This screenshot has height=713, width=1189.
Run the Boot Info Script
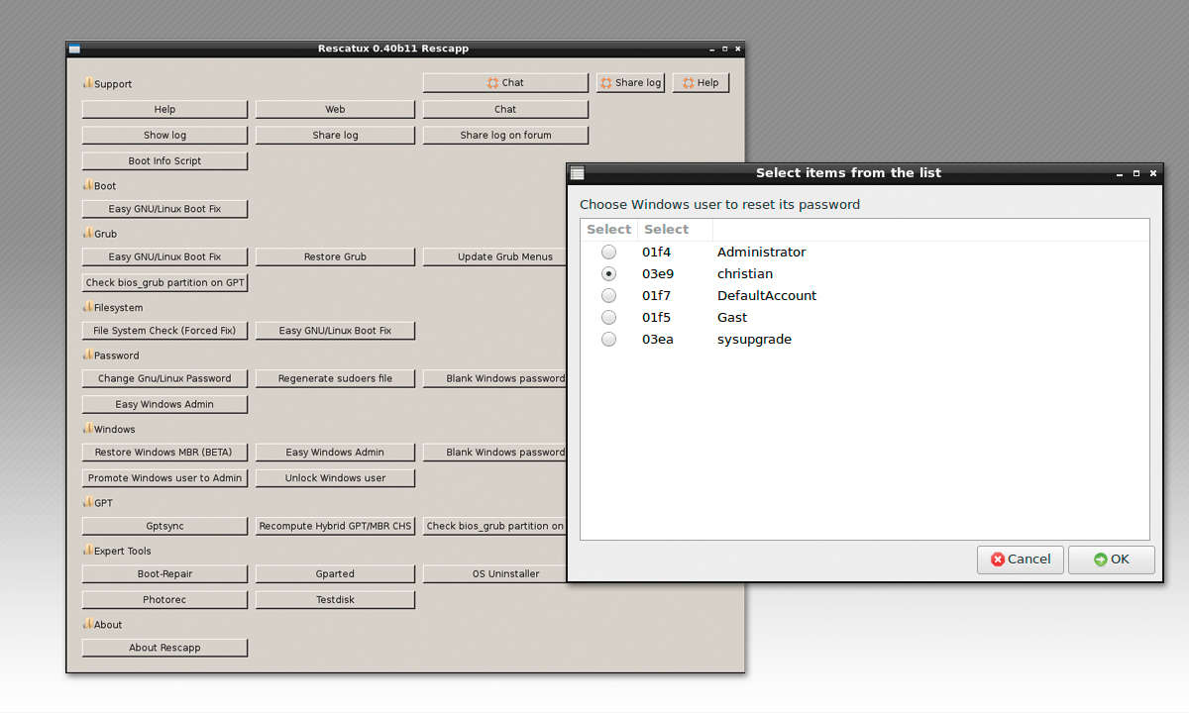(164, 161)
